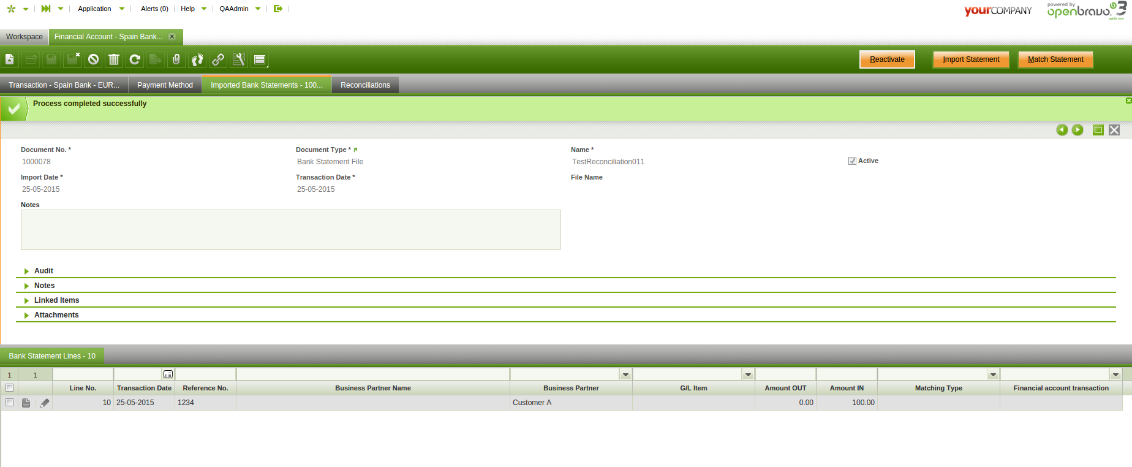The height and width of the screenshot is (467, 1132).
Task: Expand the Linked Items section
Action: 56,300
